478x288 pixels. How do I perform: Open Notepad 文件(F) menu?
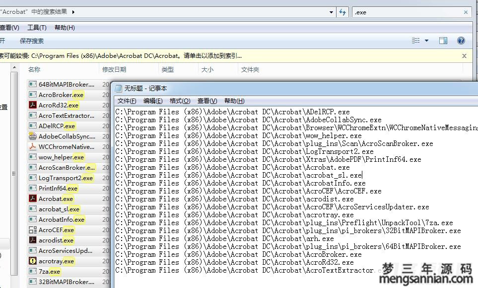(127, 101)
